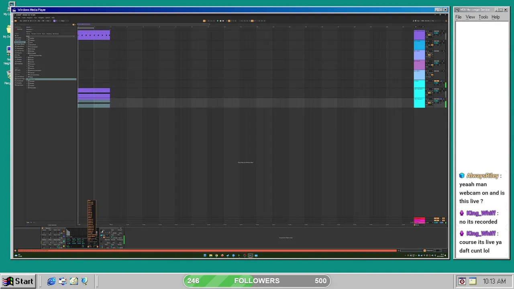Image resolution: width=514 pixels, height=289 pixels.
Task: Select Max for Live category in the browser
Action: pos(20,51)
